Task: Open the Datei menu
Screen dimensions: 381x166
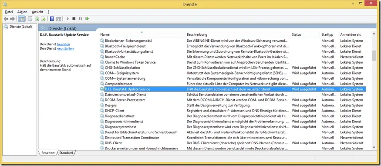Action: tap(9, 12)
